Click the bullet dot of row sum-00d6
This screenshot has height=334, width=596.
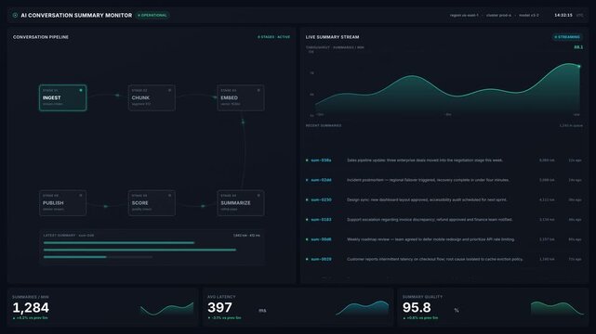pos(307,239)
